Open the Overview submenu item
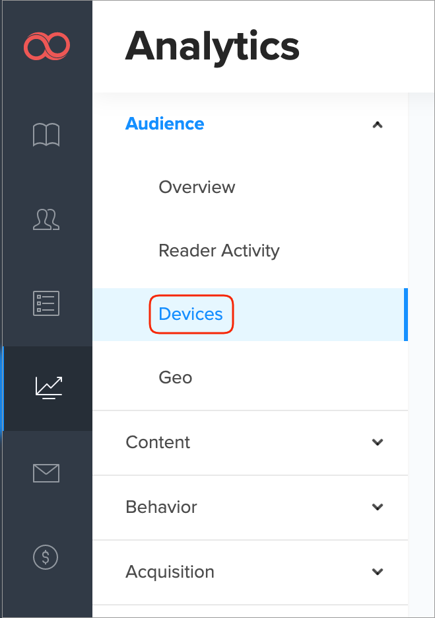 [x=197, y=187]
